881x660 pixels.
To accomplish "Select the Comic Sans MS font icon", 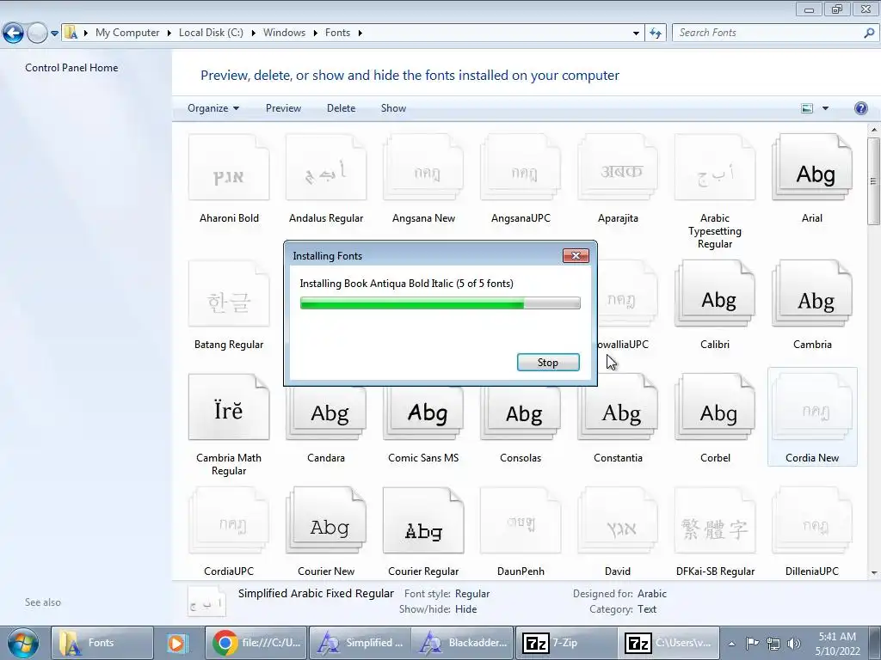I will tap(423, 412).
